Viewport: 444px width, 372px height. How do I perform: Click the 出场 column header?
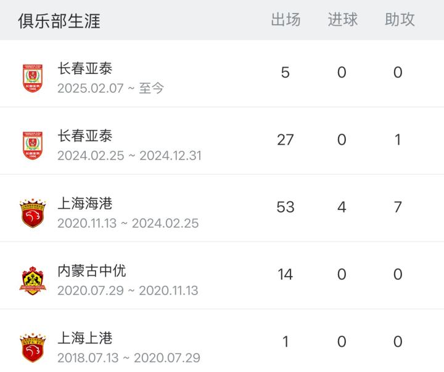click(x=286, y=20)
